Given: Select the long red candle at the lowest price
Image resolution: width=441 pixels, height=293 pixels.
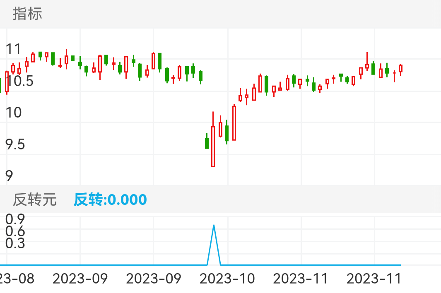Looking at the screenshot, I should 213,146.
